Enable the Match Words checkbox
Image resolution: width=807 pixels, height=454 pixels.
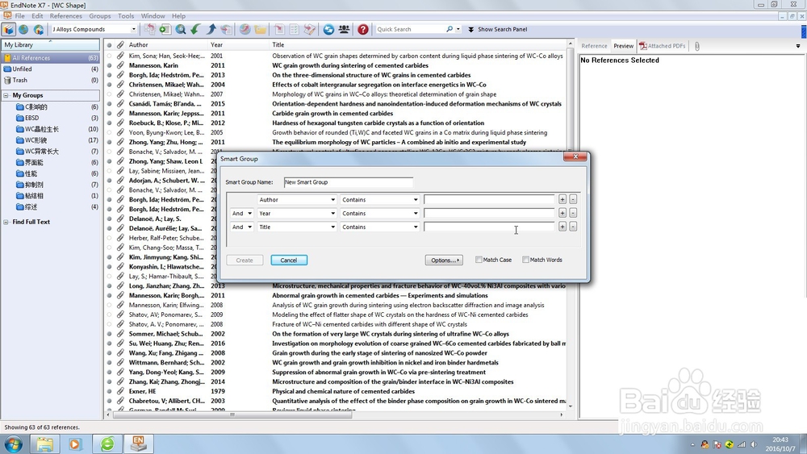click(525, 260)
